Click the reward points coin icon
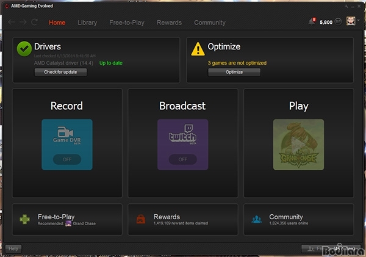The width and height of the screenshot is (366, 257). tap(339, 22)
